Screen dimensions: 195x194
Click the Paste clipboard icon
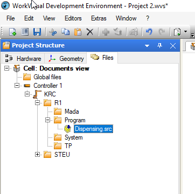(78, 32)
